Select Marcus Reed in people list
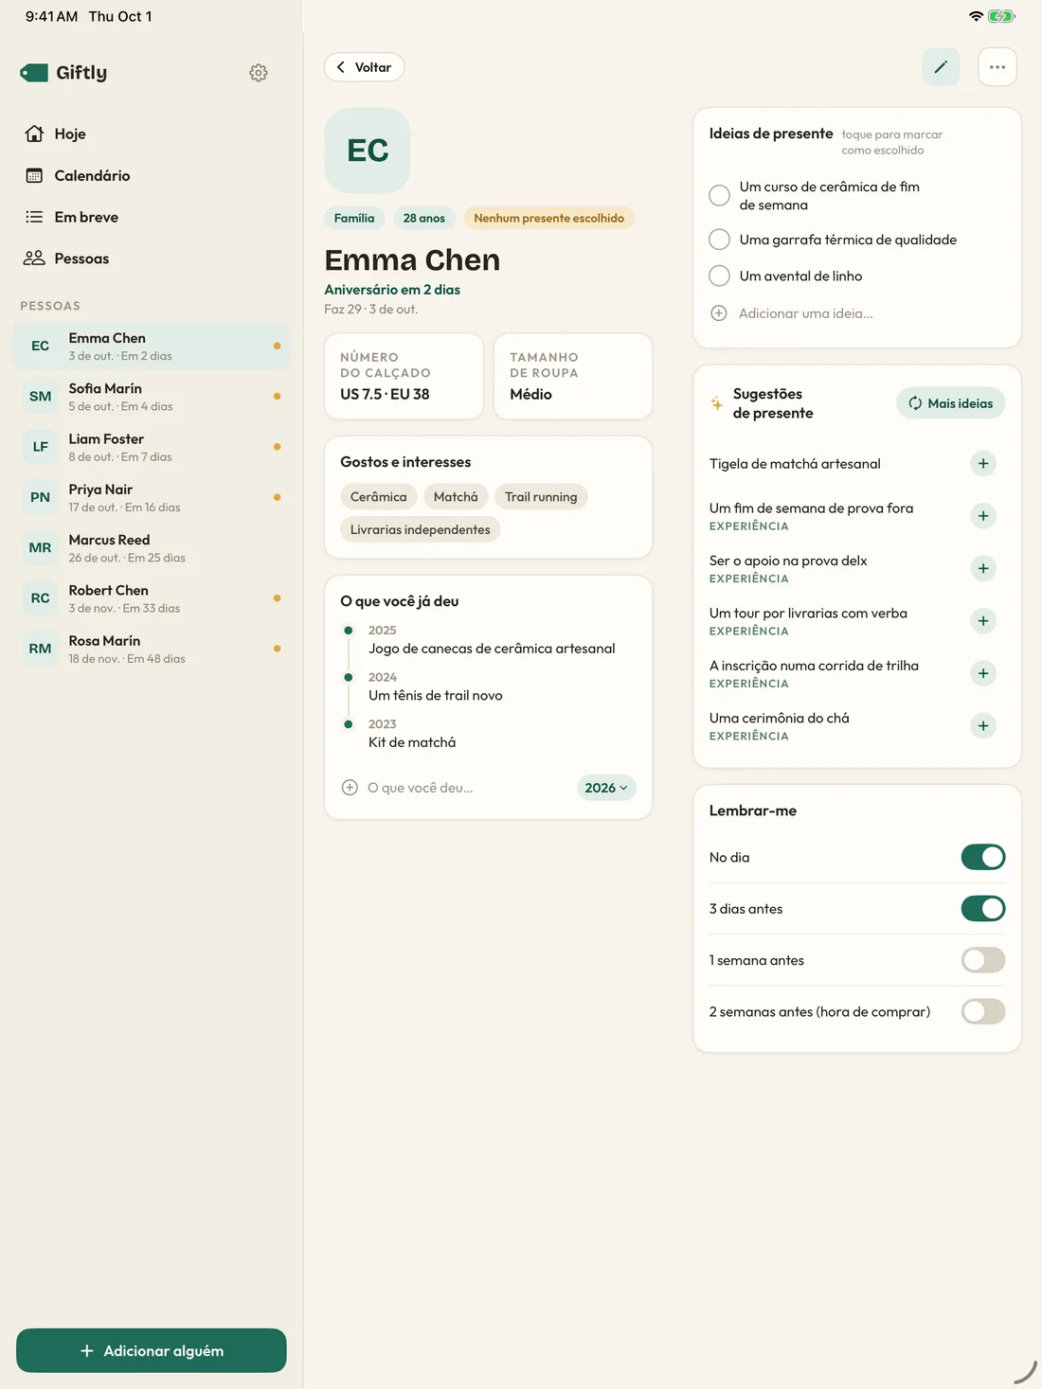Viewport: 1042px width, 1389px height. [x=152, y=548]
